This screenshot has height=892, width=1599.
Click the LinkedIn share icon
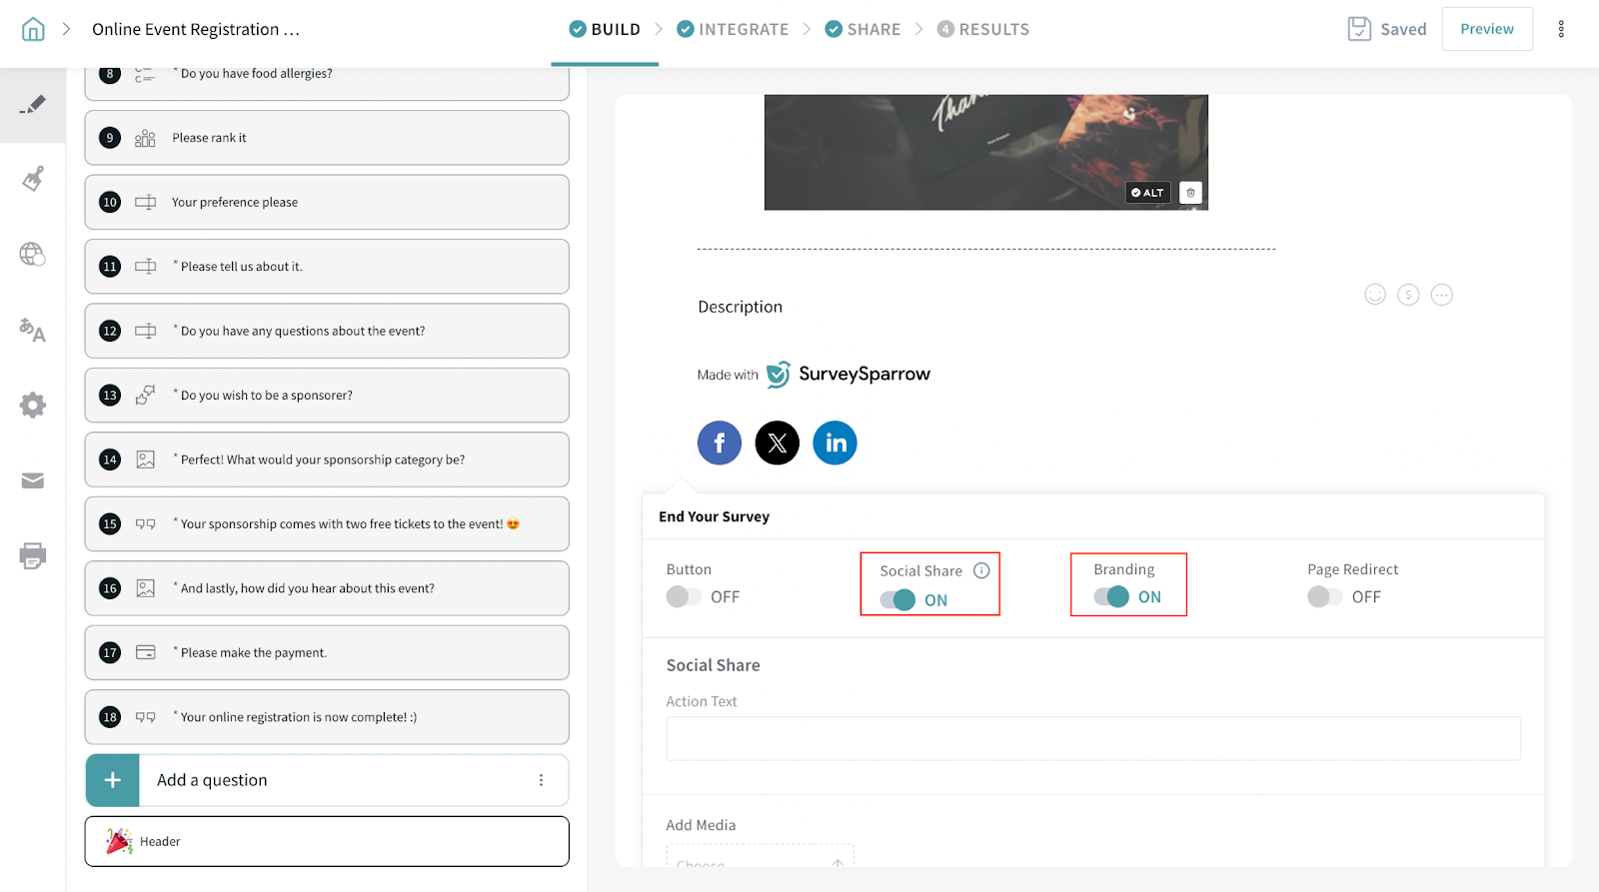[x=834, y=443]
